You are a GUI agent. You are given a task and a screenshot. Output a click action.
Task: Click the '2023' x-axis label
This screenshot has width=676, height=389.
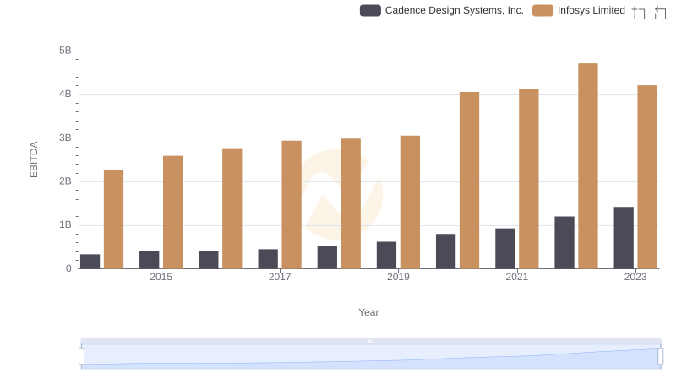(635, 277)
